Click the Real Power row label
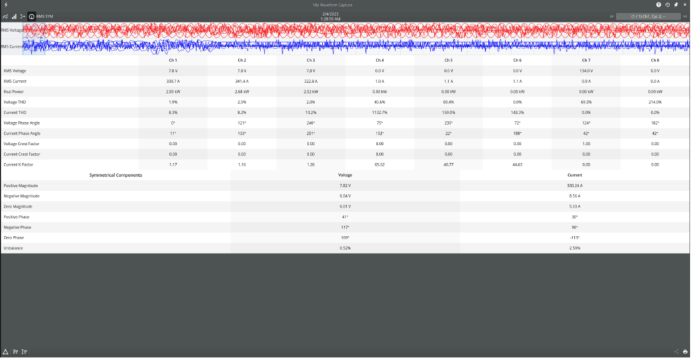Image resolution: width=691 pixels, height=358 pixels. 13,92
